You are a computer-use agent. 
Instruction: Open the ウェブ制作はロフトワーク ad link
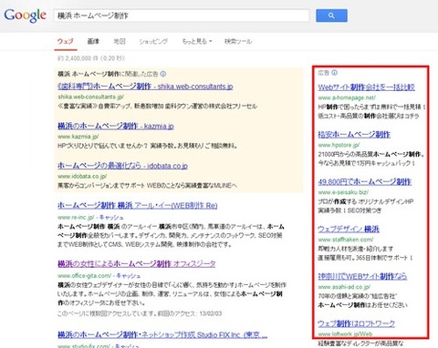coord(357,323)
